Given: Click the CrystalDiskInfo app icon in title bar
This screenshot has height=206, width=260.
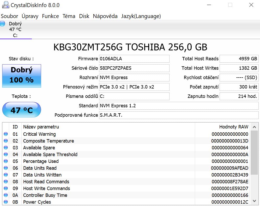Looking at the screenshot, I should pos(5,5).
